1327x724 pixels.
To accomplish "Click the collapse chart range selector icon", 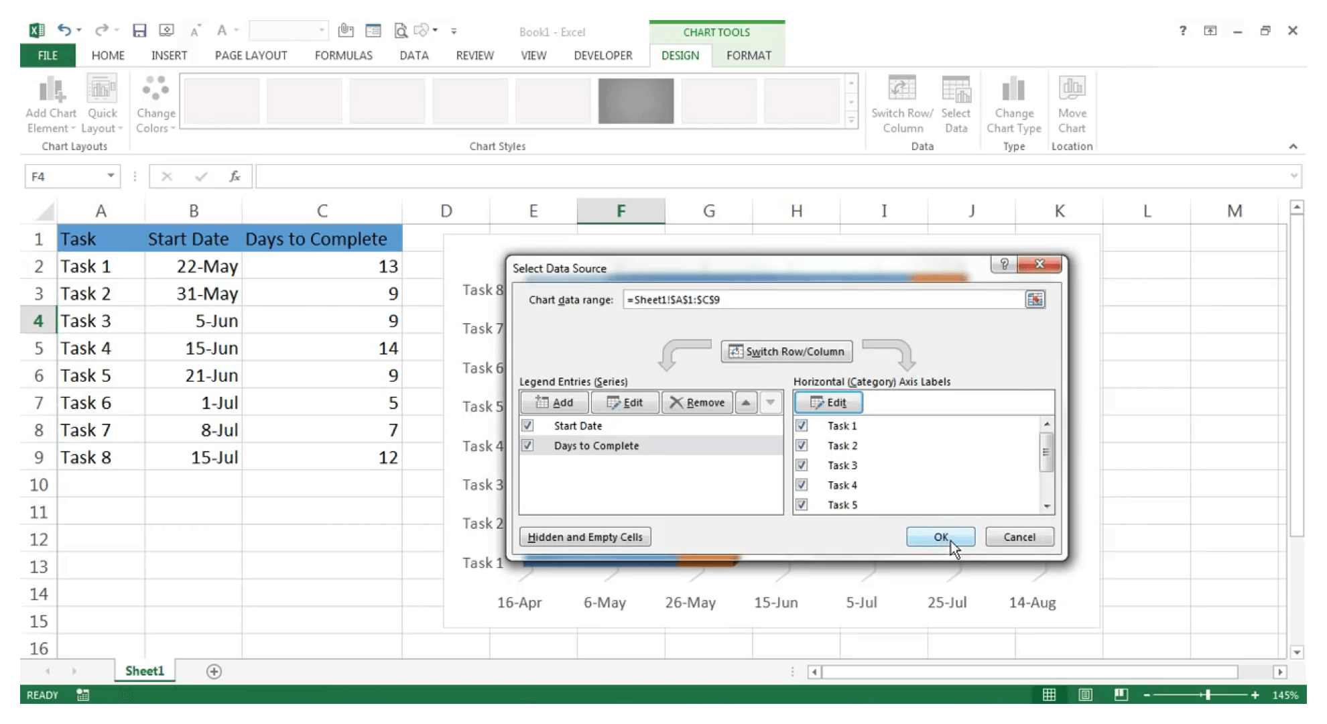I will coord(1035,299).
